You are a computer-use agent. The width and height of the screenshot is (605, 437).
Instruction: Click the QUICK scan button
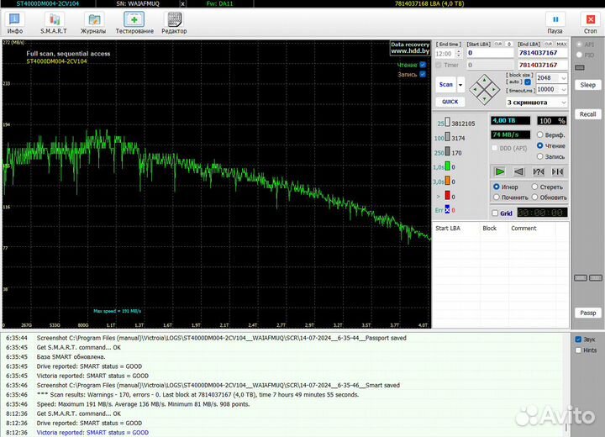[x=450, y=102]
